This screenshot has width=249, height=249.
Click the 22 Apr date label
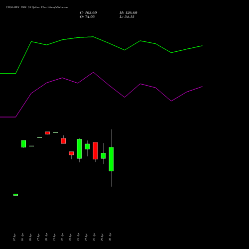click(x=62, y=238)
